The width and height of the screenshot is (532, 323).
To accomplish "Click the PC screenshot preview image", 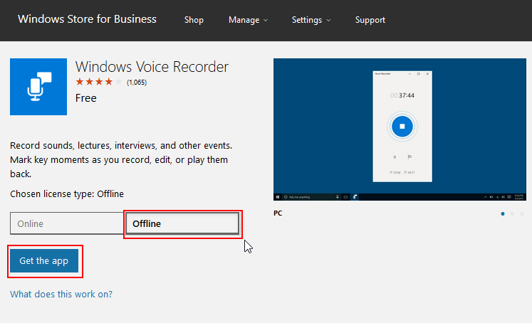I will pyautogui.click(x=400, y=129).
